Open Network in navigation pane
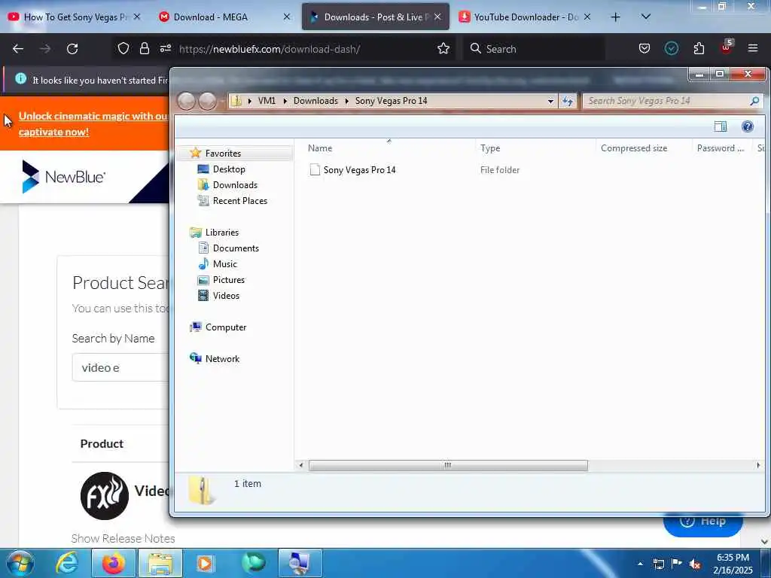Image resolution: width=771 pixels, height=578 pixels. coord(222,359)
